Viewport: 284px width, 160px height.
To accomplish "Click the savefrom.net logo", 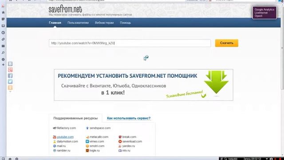I will 65,9.
